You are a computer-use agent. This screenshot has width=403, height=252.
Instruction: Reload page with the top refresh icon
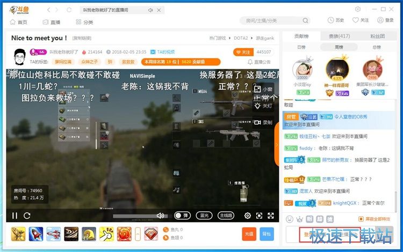[x=69, y=10]
